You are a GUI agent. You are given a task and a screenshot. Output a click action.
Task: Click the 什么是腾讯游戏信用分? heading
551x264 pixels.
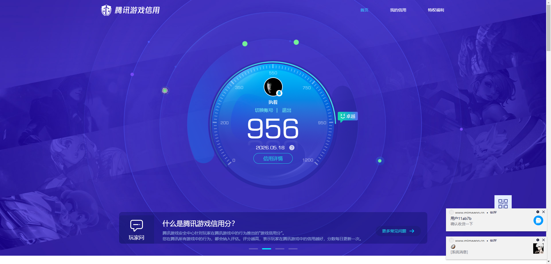pyautogui.click(x=199, y=224)
